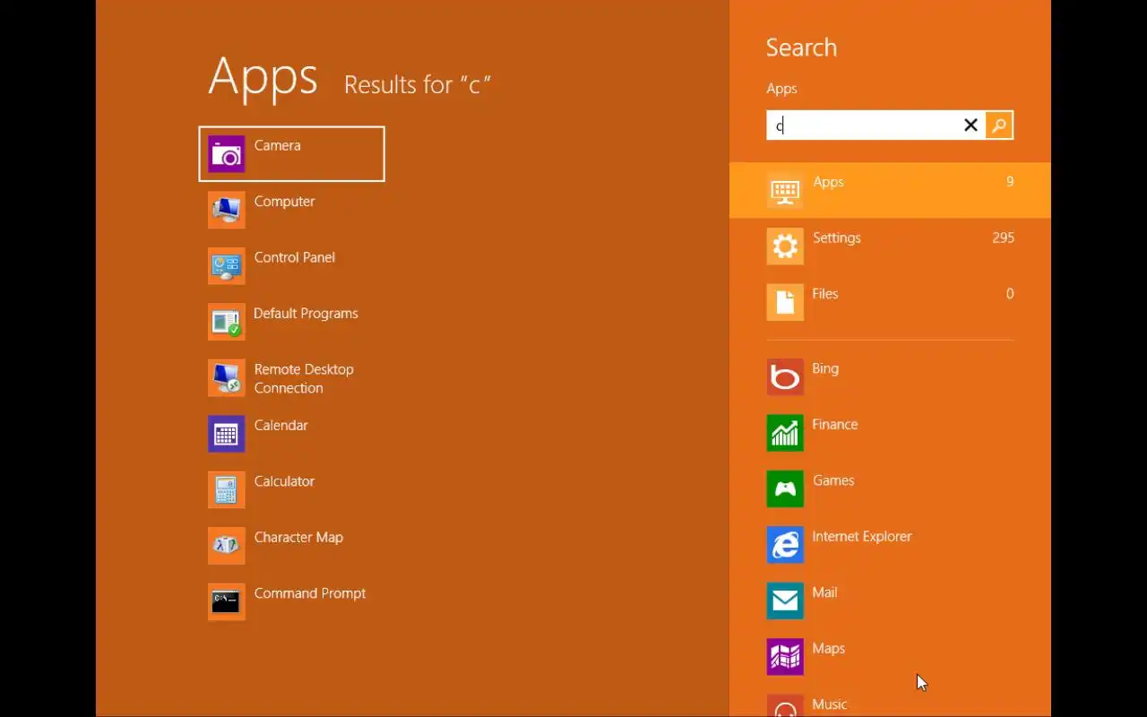Click the magnifier search button
Screen dimensions: 1147x717
[999, 125]
